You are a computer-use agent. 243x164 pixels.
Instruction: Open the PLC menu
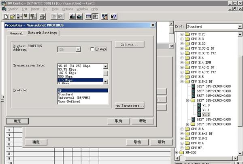(45, 9)
